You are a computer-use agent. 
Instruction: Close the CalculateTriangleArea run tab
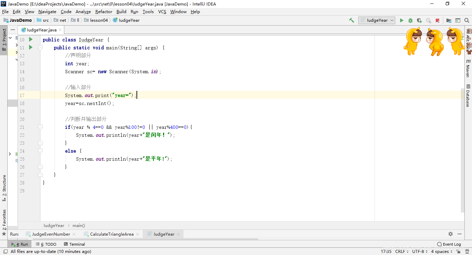[138, 234]
